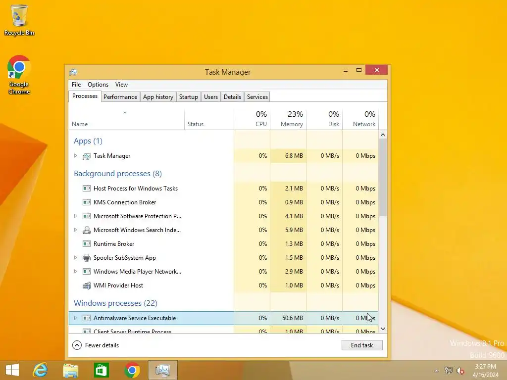Expand Windows Media Player Network row

click(75, 272)
